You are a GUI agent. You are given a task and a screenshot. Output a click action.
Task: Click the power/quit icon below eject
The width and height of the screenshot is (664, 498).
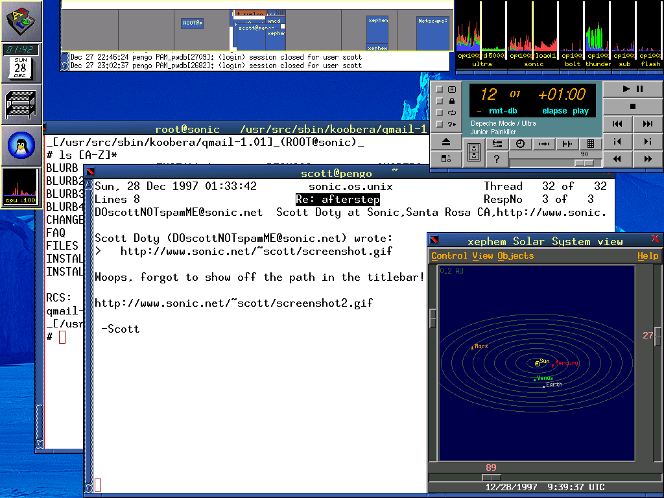coord(446,159)
